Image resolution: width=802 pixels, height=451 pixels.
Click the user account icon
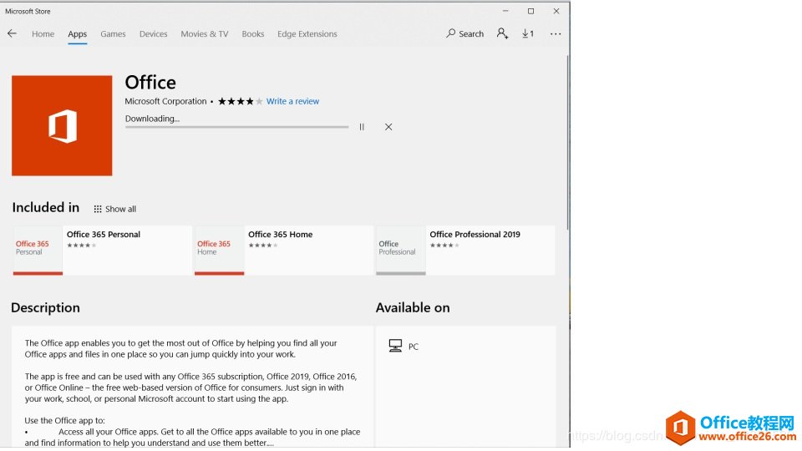tap(502, 33)
